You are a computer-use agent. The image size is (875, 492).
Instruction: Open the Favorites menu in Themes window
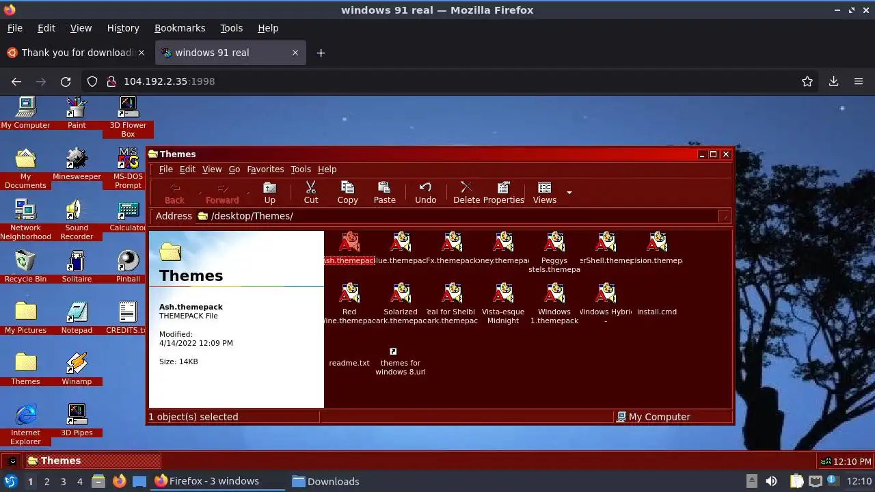click(x=265, y=169)
